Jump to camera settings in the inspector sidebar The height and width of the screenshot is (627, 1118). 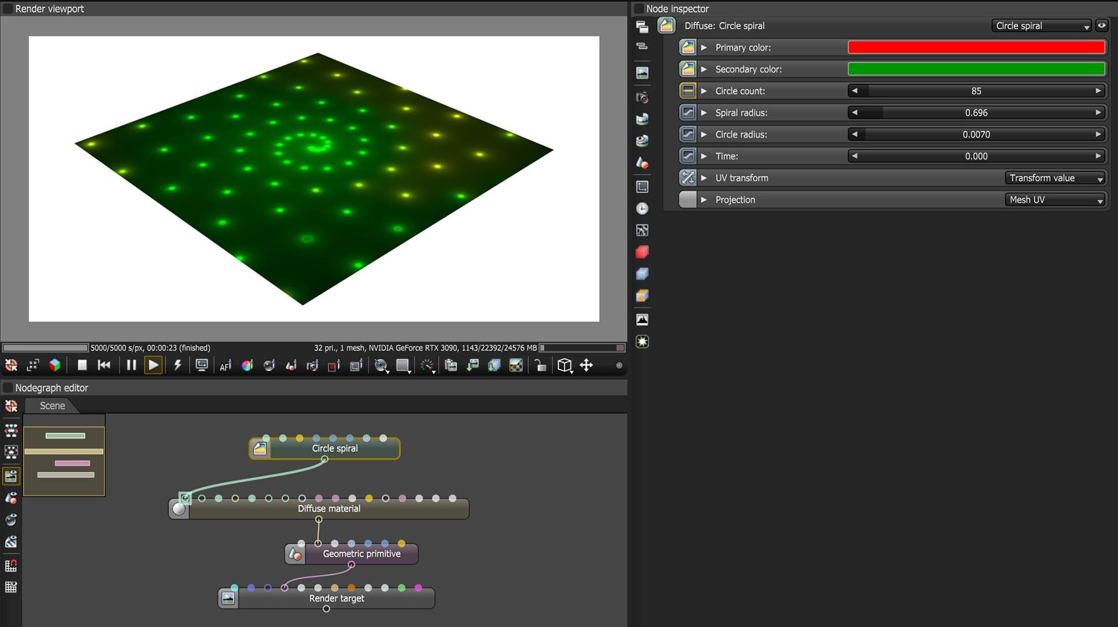pyautogui.click(x=642, y=98)
